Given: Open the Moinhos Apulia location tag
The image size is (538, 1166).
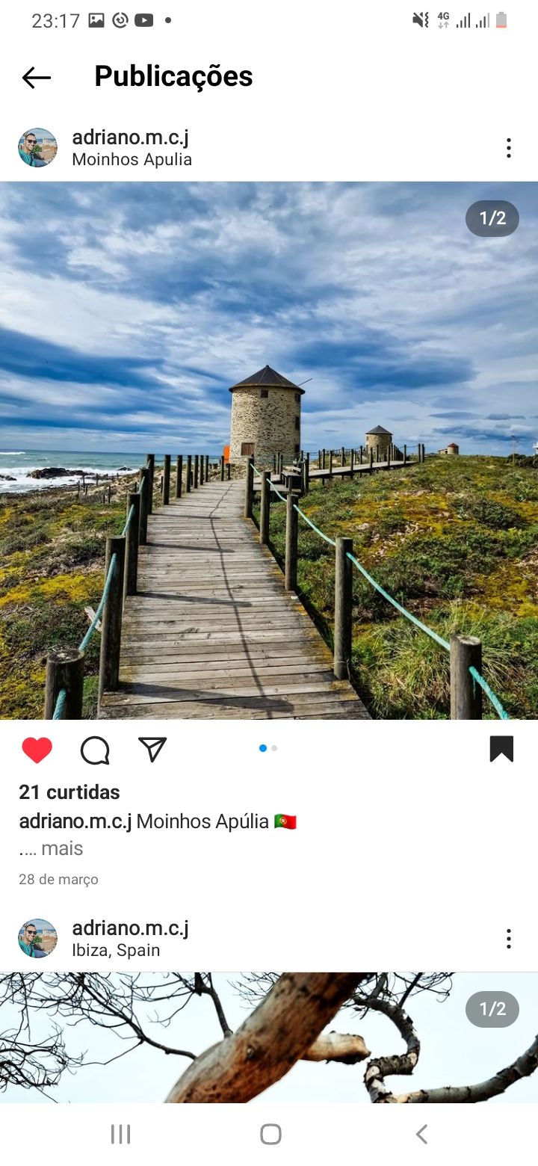Looking at the screenshot, I should (x=132, y=159).
